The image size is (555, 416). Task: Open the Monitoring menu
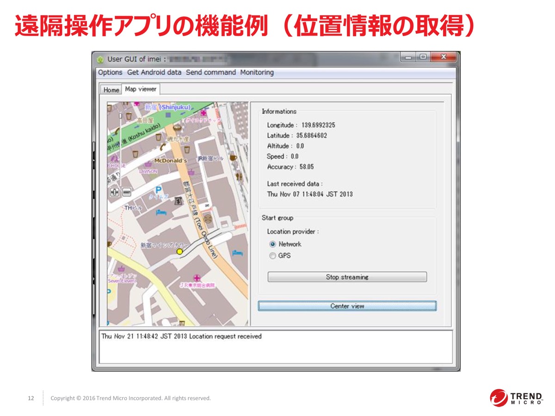(257, 73)
